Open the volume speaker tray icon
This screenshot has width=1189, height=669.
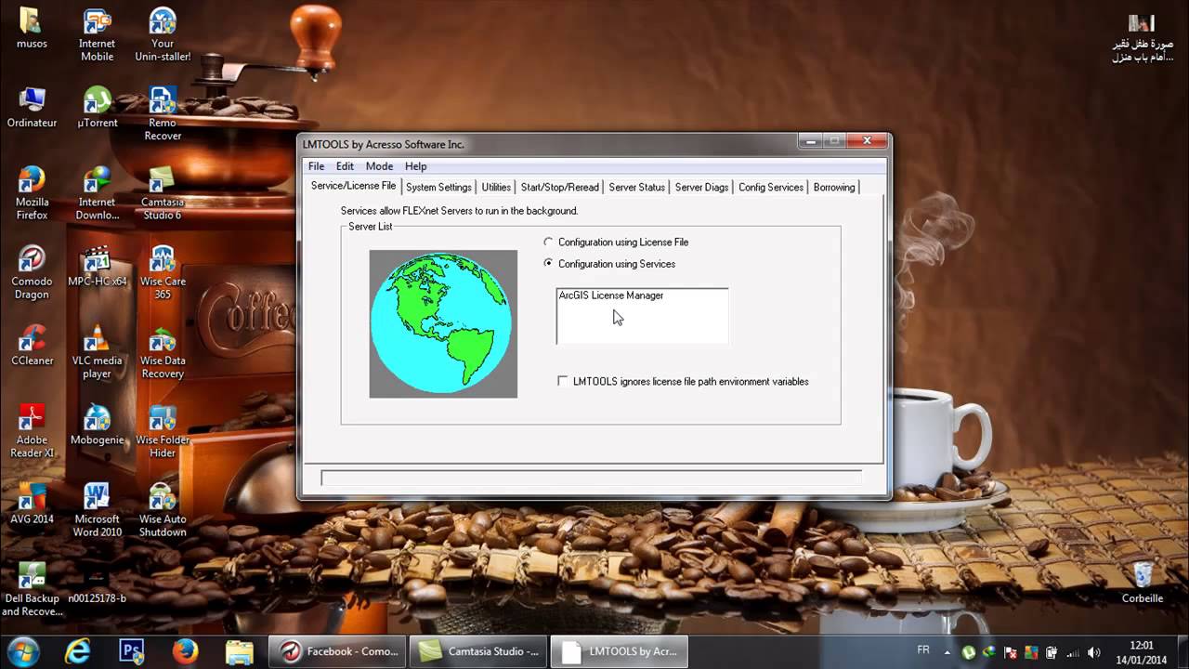pyautogui.click(x=1093, y=652)
